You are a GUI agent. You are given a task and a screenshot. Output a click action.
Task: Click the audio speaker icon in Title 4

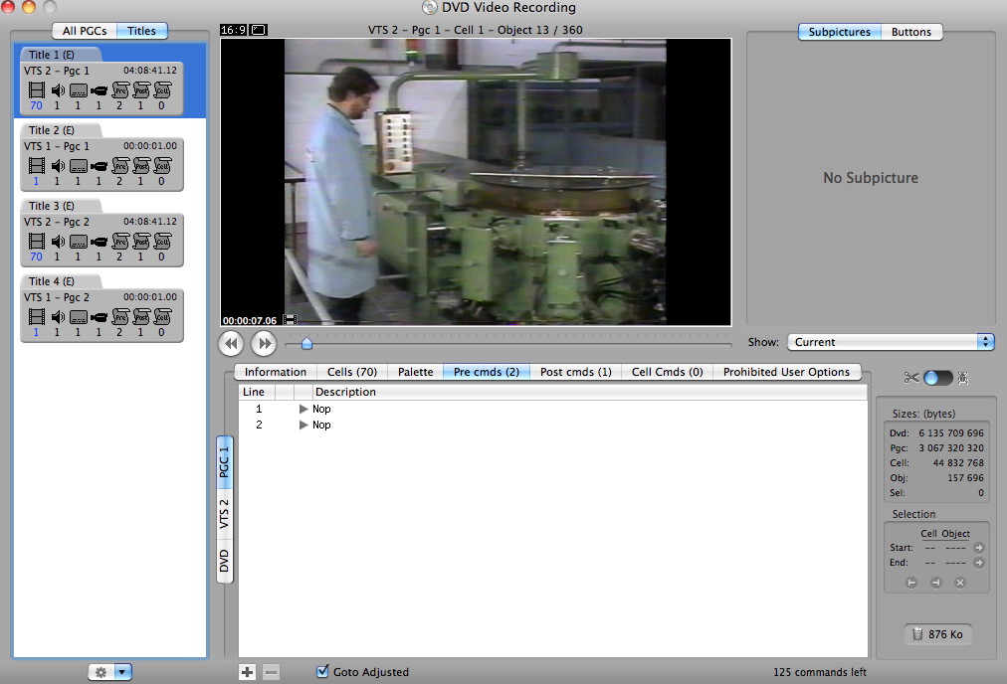point(58,317)
